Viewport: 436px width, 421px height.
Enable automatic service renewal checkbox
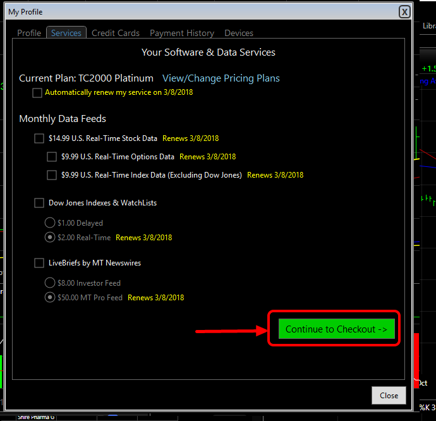point(37,93)
